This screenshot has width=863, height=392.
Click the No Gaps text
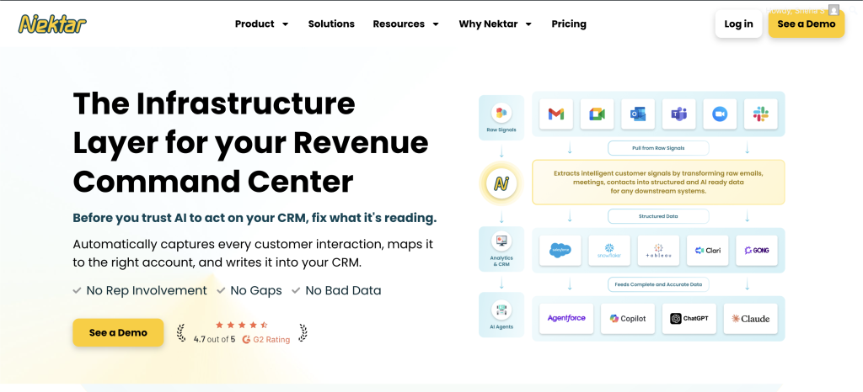click(x=256, y=290)
